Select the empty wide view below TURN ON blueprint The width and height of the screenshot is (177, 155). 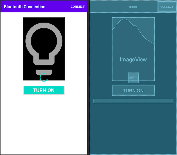click(133, 101)
